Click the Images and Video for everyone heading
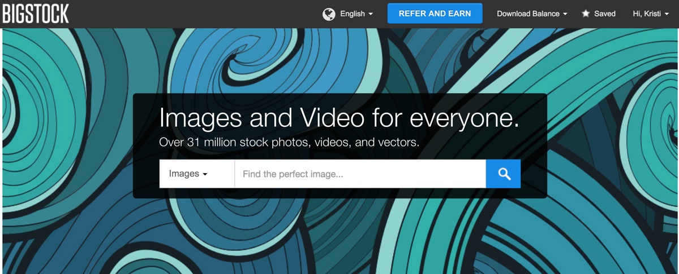679x274 pixels. click(339, 118)
